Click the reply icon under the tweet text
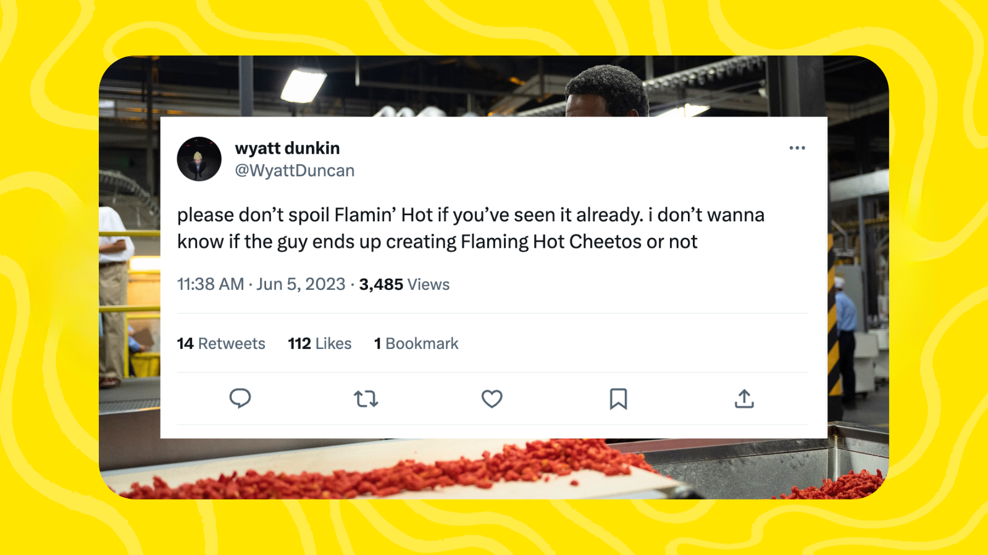Viewport: 988px width, 555px height. tap(241, 399)
